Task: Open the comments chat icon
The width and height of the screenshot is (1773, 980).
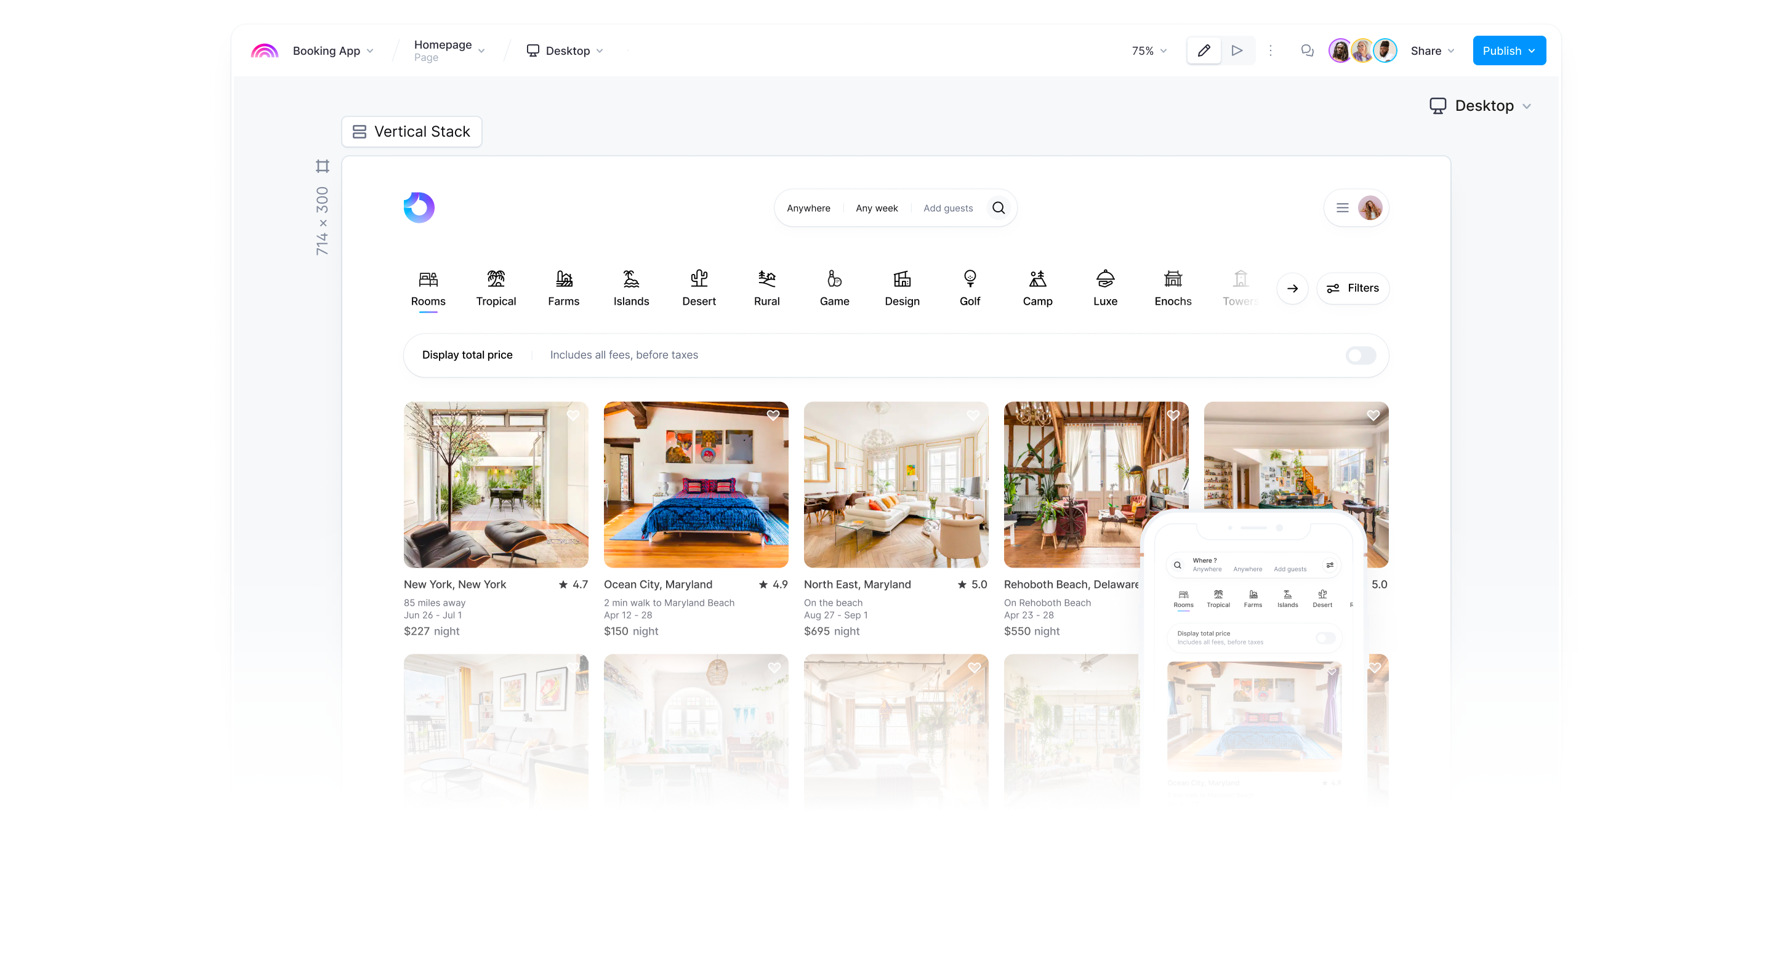Action: click(x=1307, y=51)
